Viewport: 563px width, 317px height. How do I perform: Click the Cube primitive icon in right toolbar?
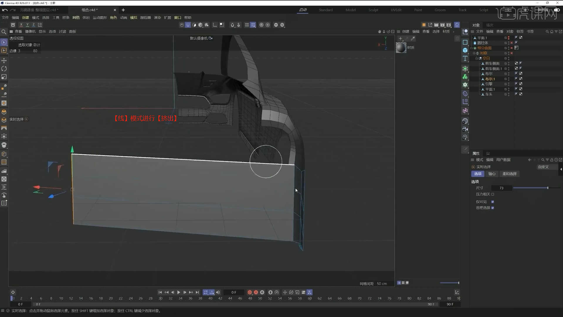(x=465, y=50)
